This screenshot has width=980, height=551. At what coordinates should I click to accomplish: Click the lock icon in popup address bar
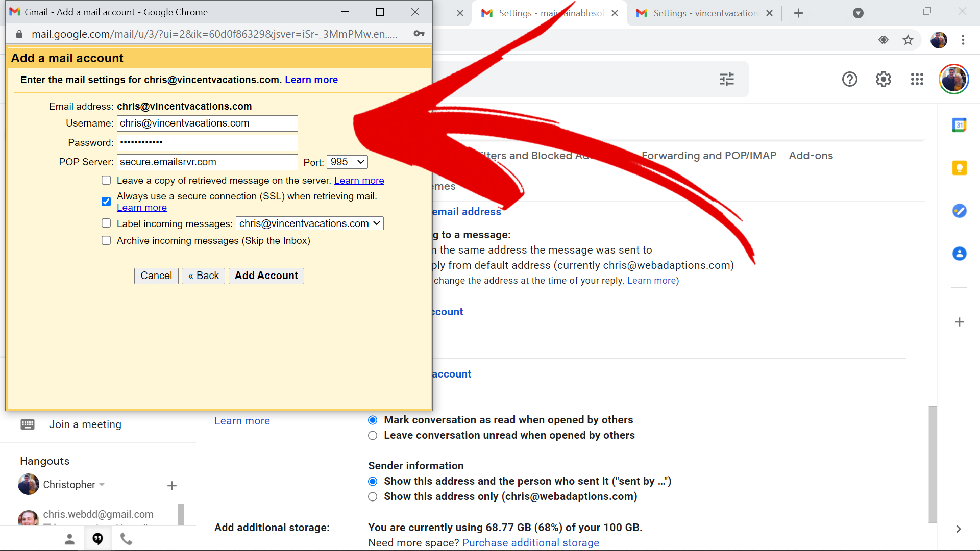(19, 34)
